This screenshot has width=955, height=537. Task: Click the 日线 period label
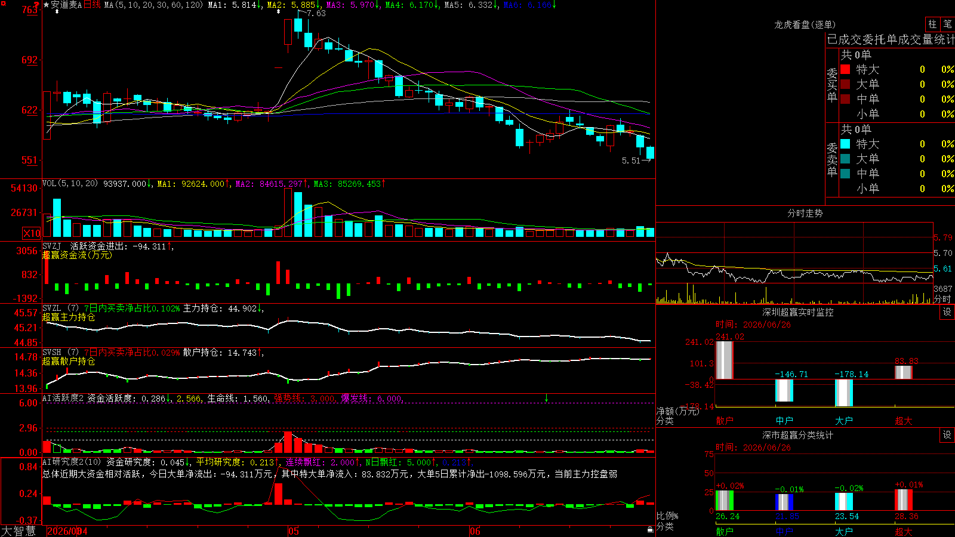pos(92,5)
